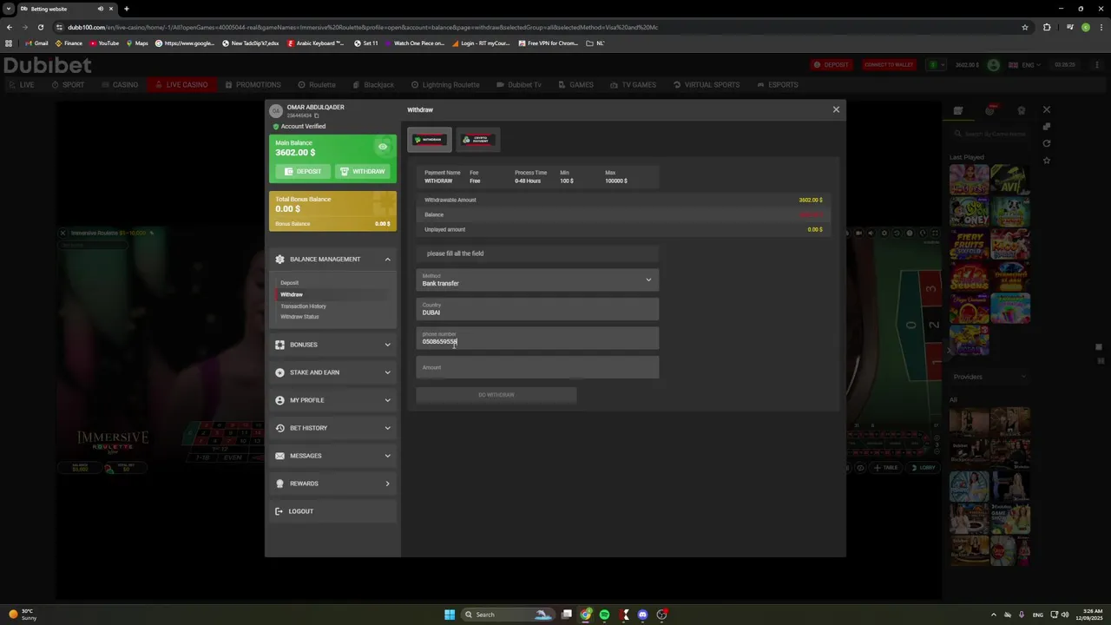Expand the Messages section

coord(332,456)
